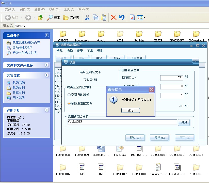This screenshot has height=183, width=209.
Task: Select the t68 file icon
Action: click(x=101, y=167)
